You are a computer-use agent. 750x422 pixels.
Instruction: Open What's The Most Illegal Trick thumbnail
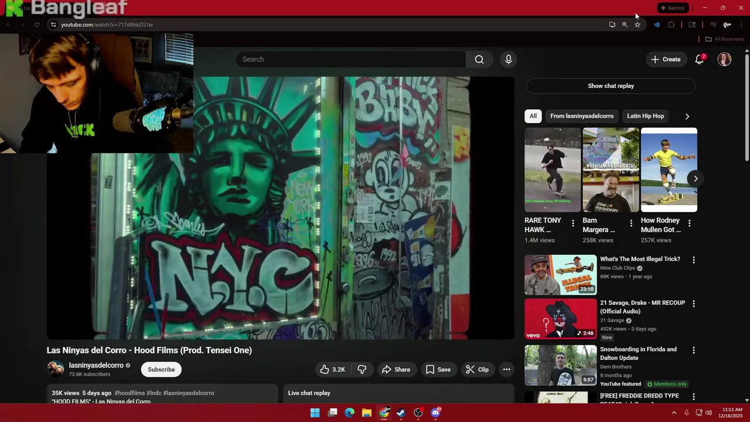tap(560, 274)
